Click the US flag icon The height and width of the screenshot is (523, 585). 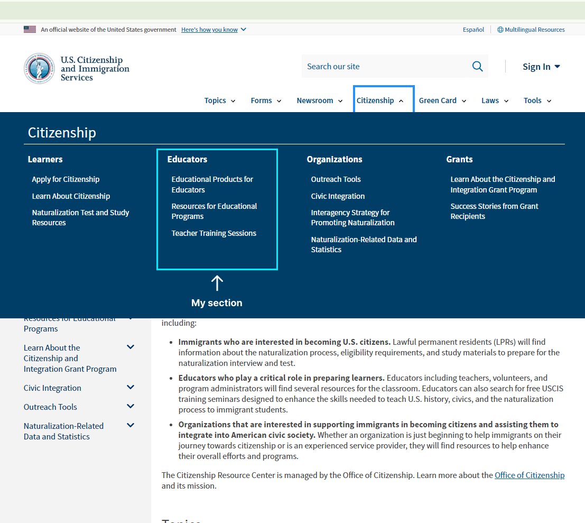30,30
